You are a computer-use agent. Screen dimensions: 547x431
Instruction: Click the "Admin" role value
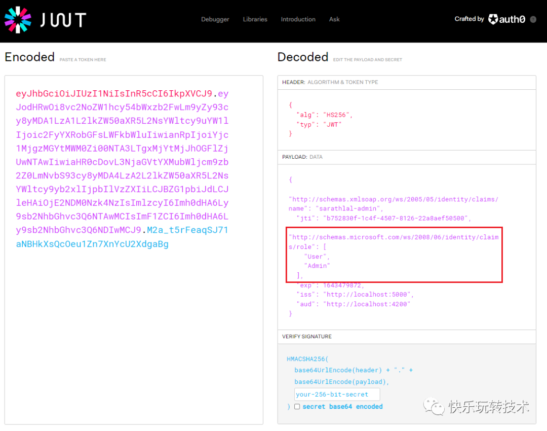(x=317, y=266)
